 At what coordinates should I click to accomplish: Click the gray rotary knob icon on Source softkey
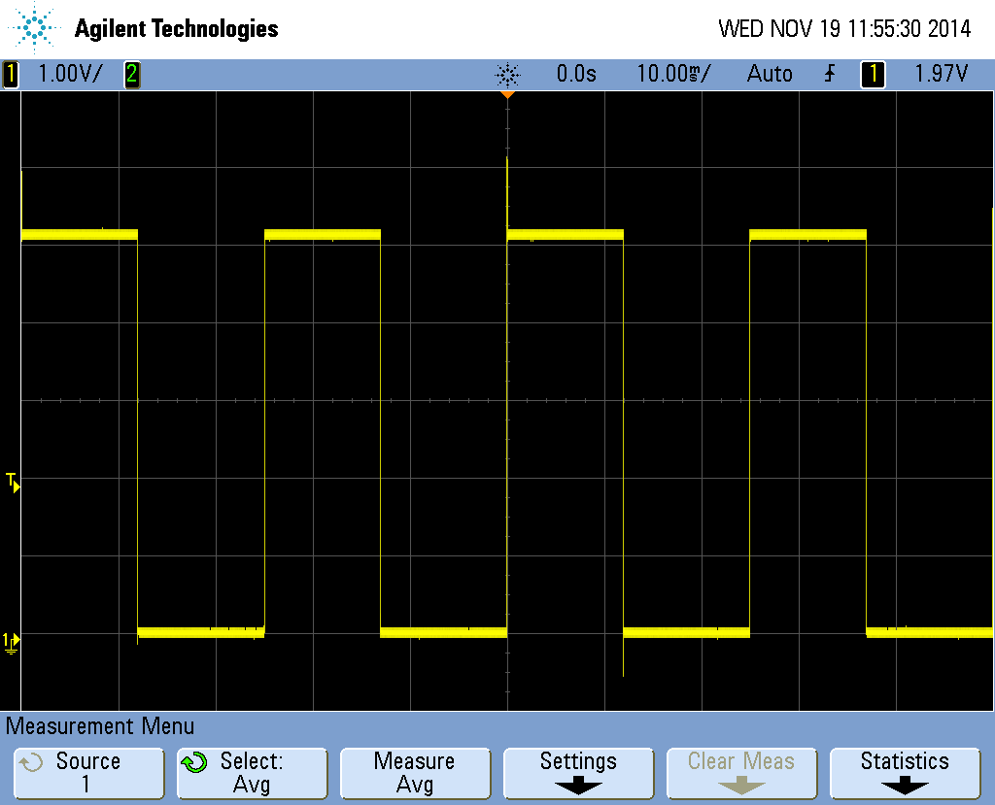(x=31, y=763)
